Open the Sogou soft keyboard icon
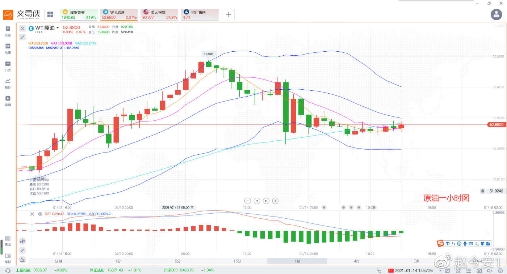This screenshot has width=507, height=274. pyautogui.click(x=471, y=243)
